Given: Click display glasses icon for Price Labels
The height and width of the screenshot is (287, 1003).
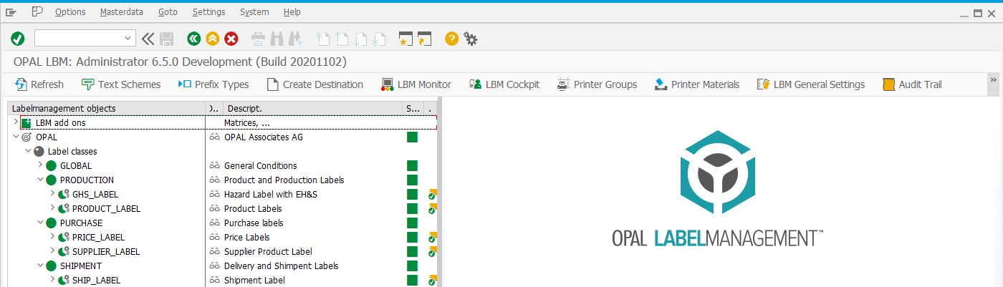Looking at the screenshot, I should (x=213, y=237).
